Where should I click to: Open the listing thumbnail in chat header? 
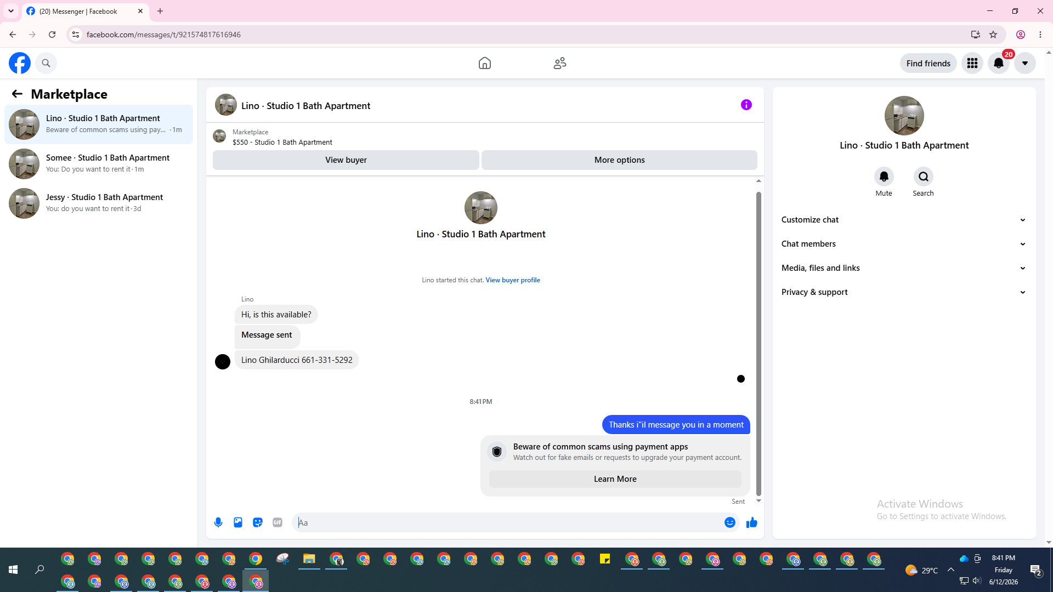click(225, 105)
